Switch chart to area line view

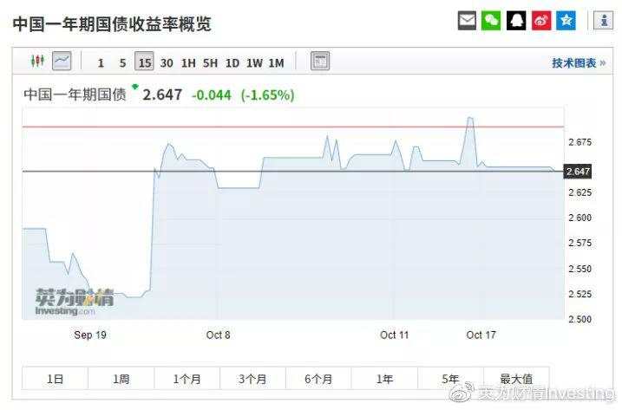click(x=62, y=61)
